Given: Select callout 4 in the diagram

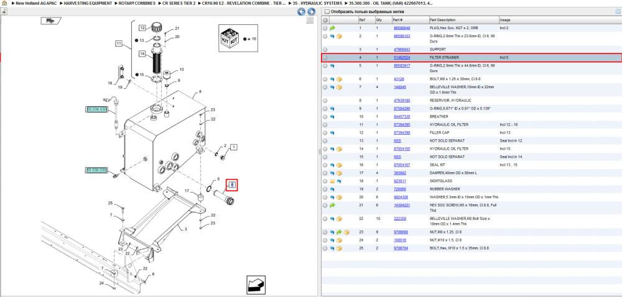Looking at the screenshot, I should (232, 185).
